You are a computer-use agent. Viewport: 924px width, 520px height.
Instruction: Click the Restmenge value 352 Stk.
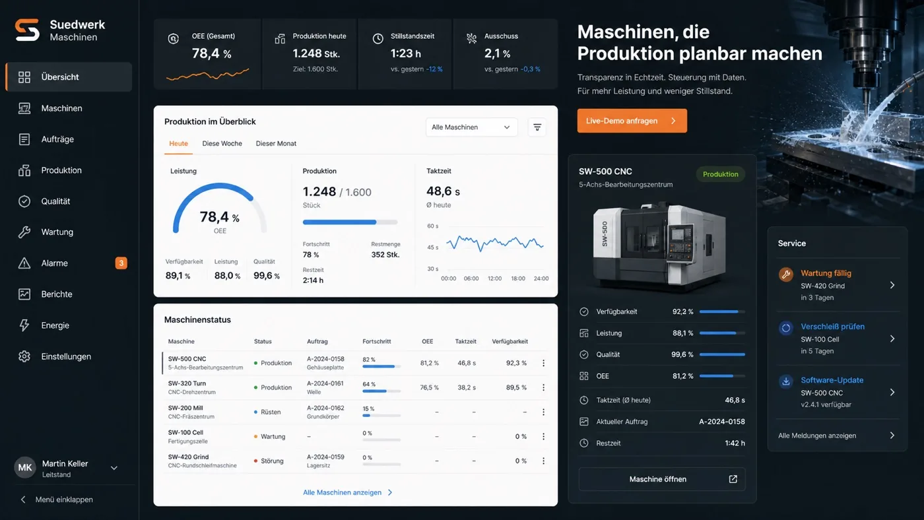[385, 255]
